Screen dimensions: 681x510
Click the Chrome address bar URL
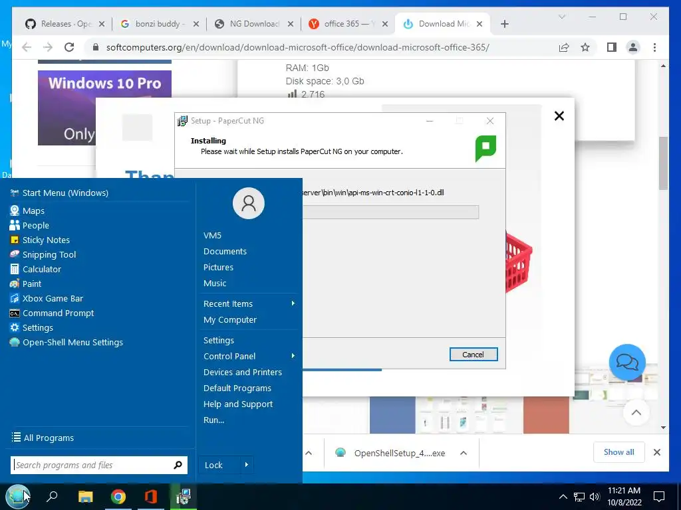pos(297,47)
